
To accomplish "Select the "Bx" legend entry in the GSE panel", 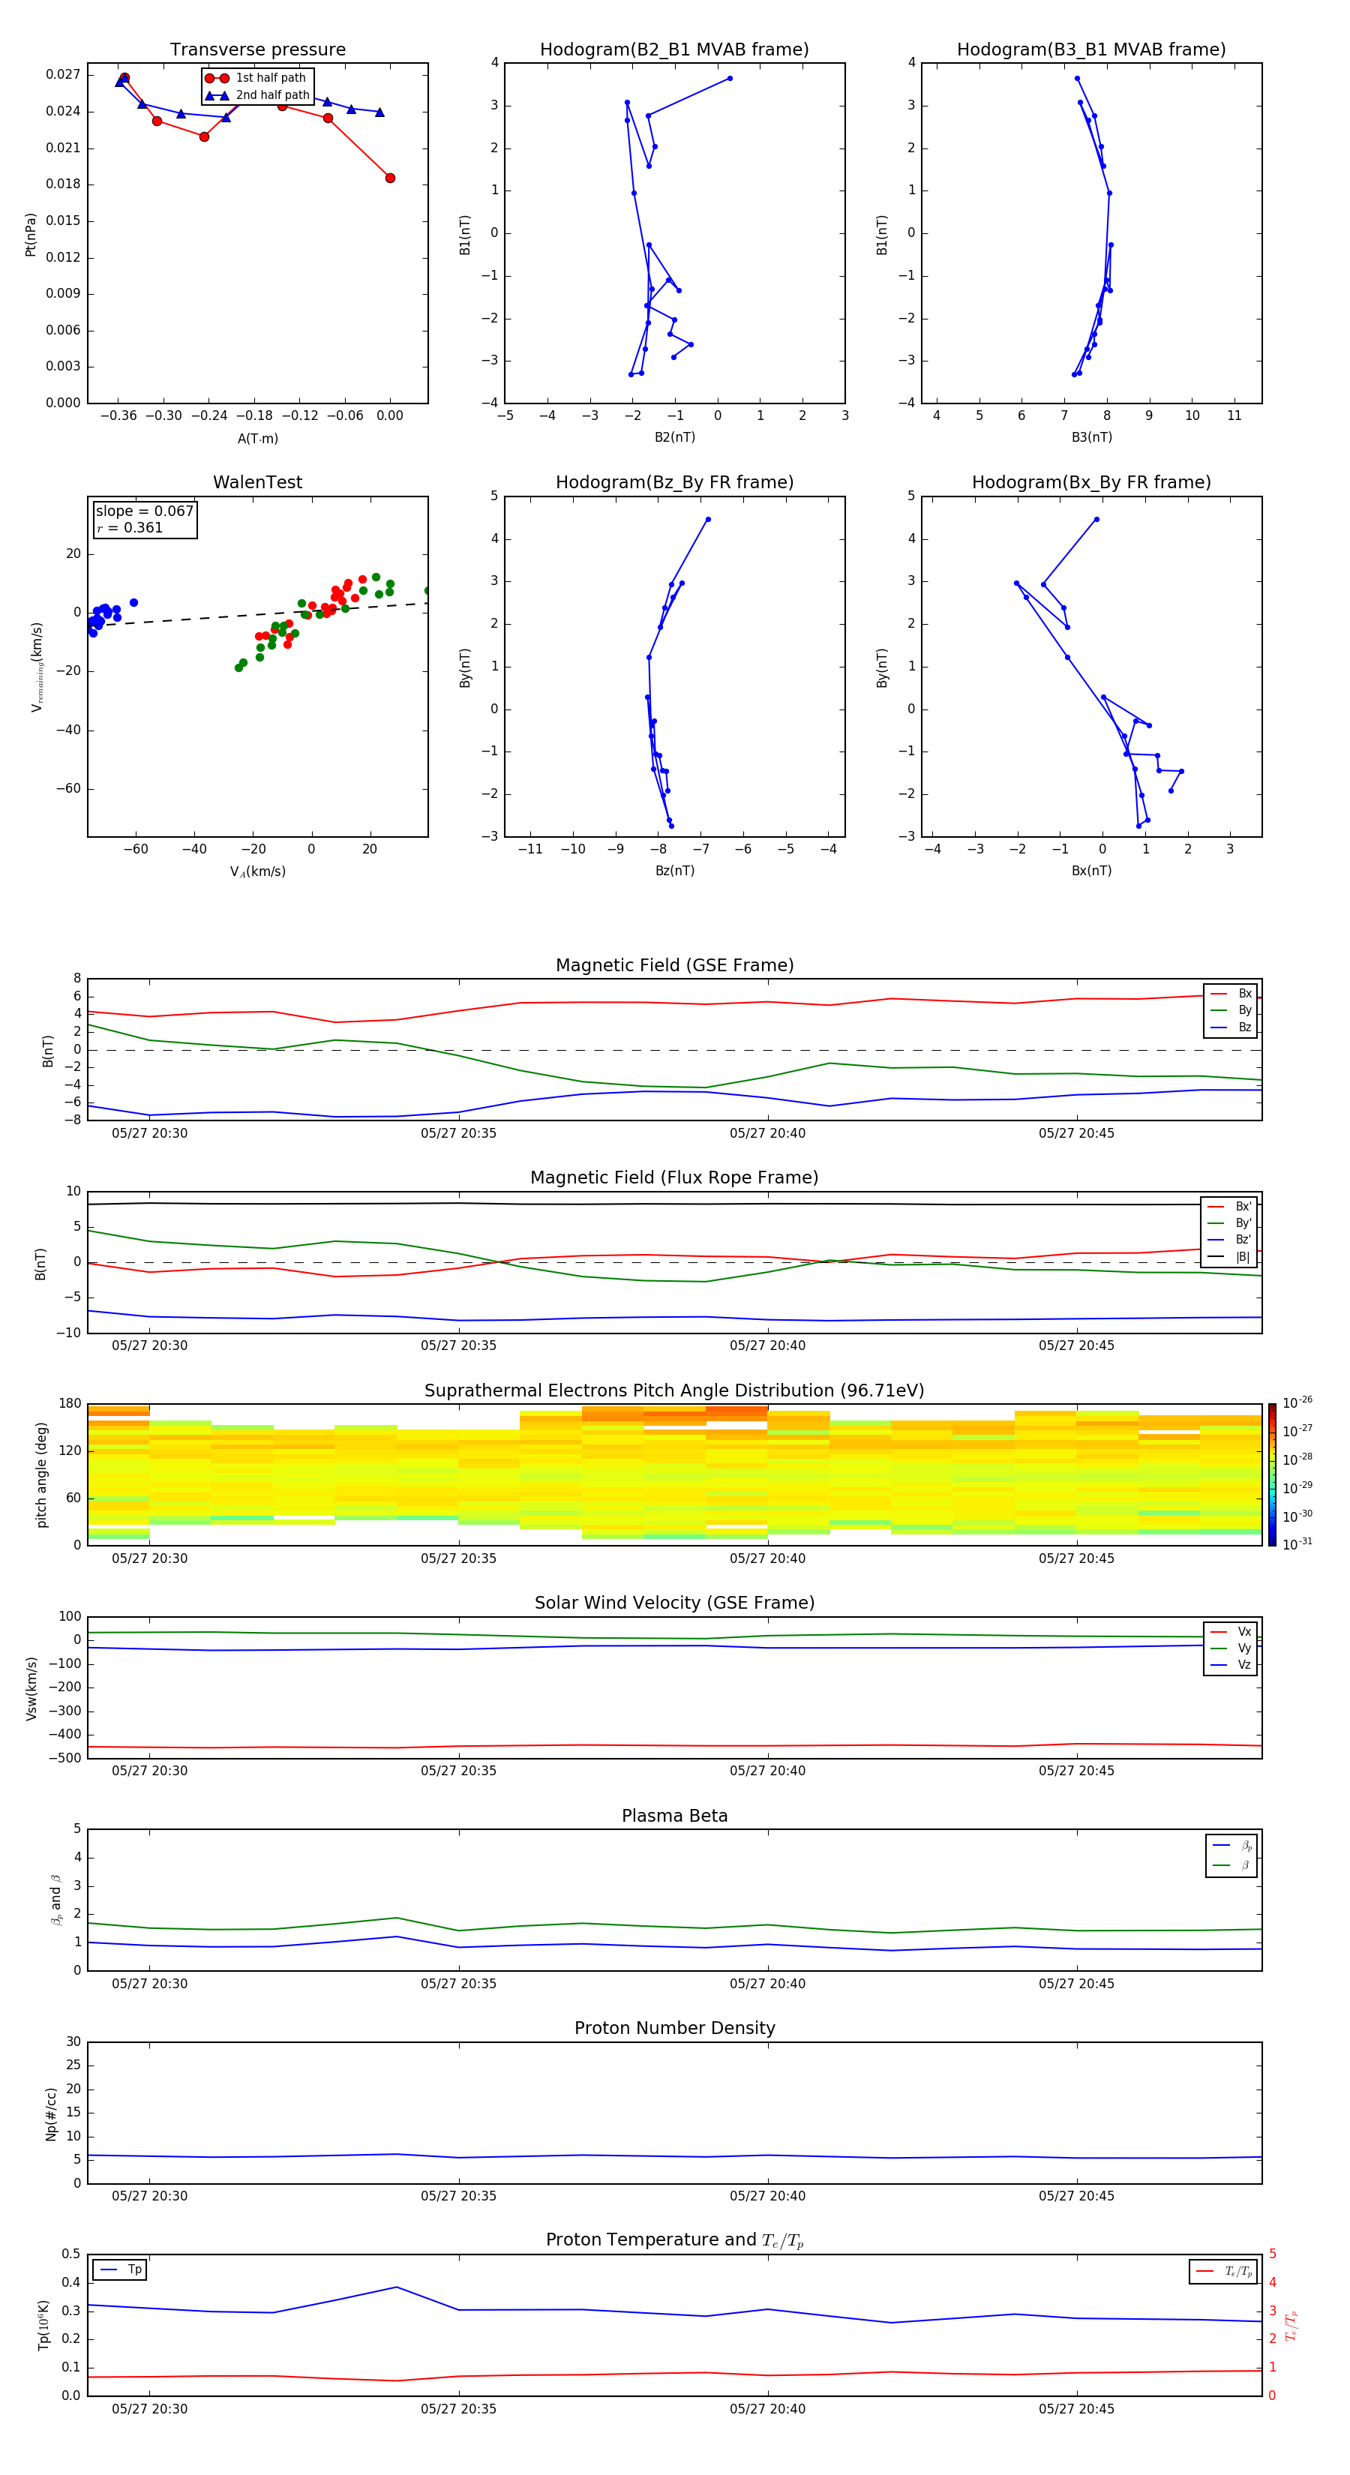I will pos(1231,994).
